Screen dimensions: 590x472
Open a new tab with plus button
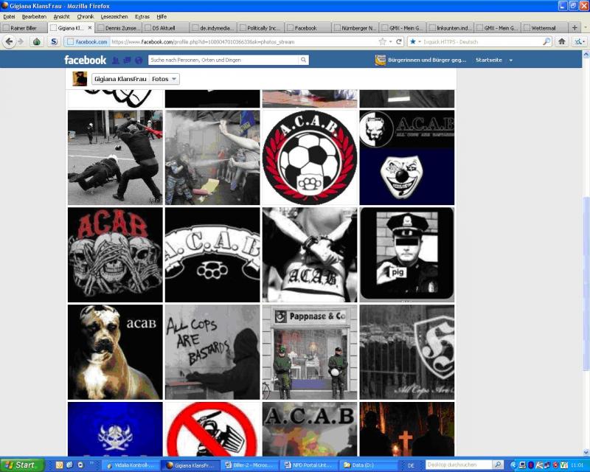pos(575,27)
